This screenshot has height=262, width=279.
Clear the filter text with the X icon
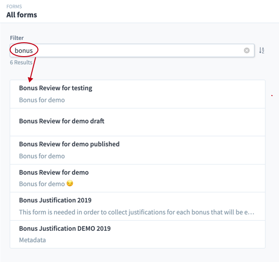[247, 50]
